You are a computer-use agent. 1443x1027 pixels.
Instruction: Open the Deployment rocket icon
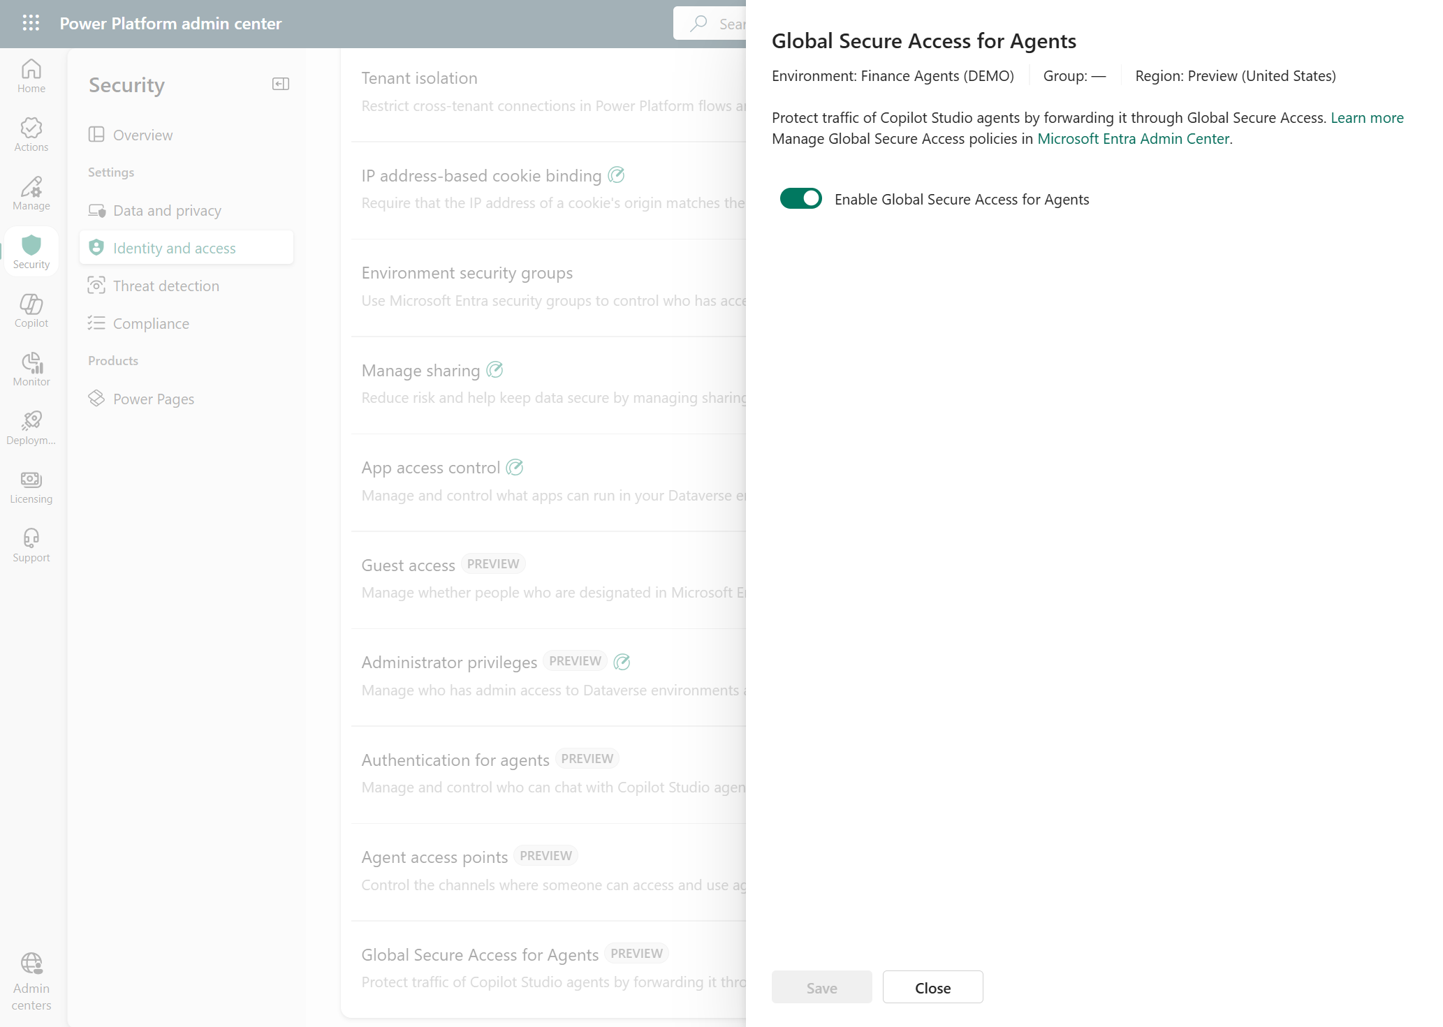pyautogui.click(x=31, y=428)
